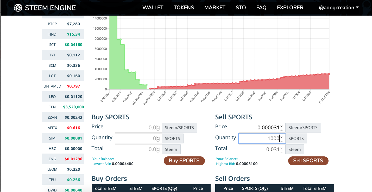The width and height of the screenshot is (372, 192).
Task: Click the Total STEEM header in Sell Orders
Action: click(314, 188)
